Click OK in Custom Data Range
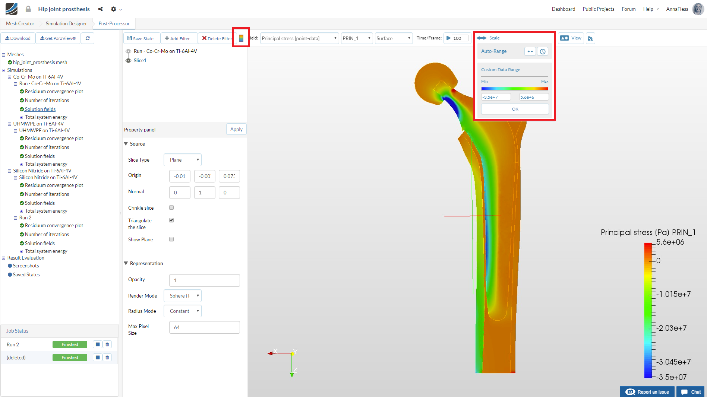 click(x=514, y=109)
